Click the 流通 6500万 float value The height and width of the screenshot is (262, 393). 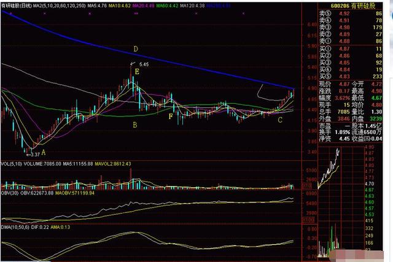coord(367,132)
